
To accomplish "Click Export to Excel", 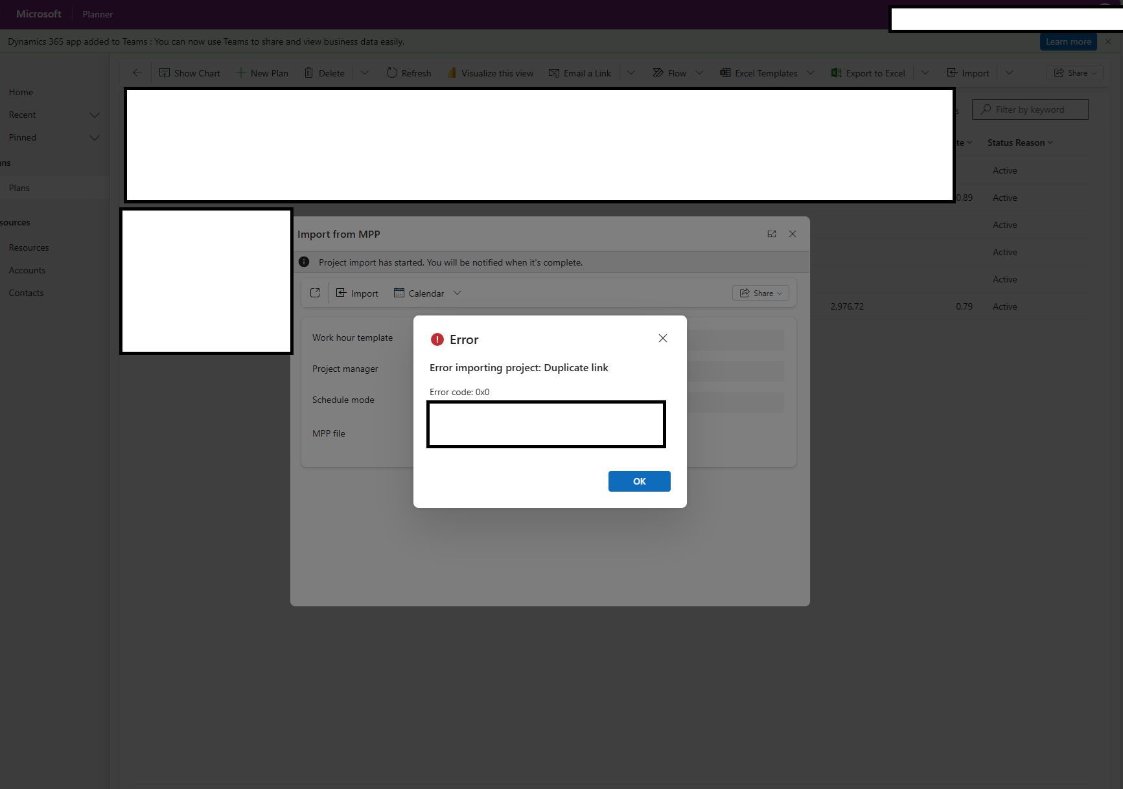I will (868, 73).
